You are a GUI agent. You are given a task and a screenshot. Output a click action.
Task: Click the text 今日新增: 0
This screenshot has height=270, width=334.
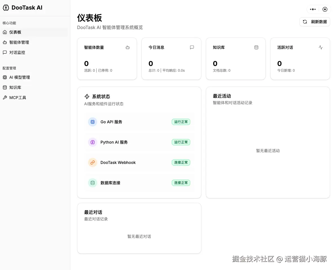286,71
